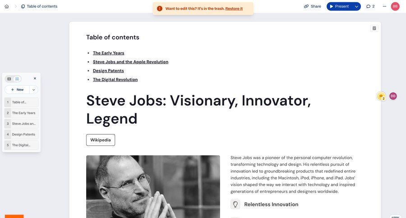Click the Wikipedia button
The width and height of the screenshot is (406, 218).
(101, 140)
